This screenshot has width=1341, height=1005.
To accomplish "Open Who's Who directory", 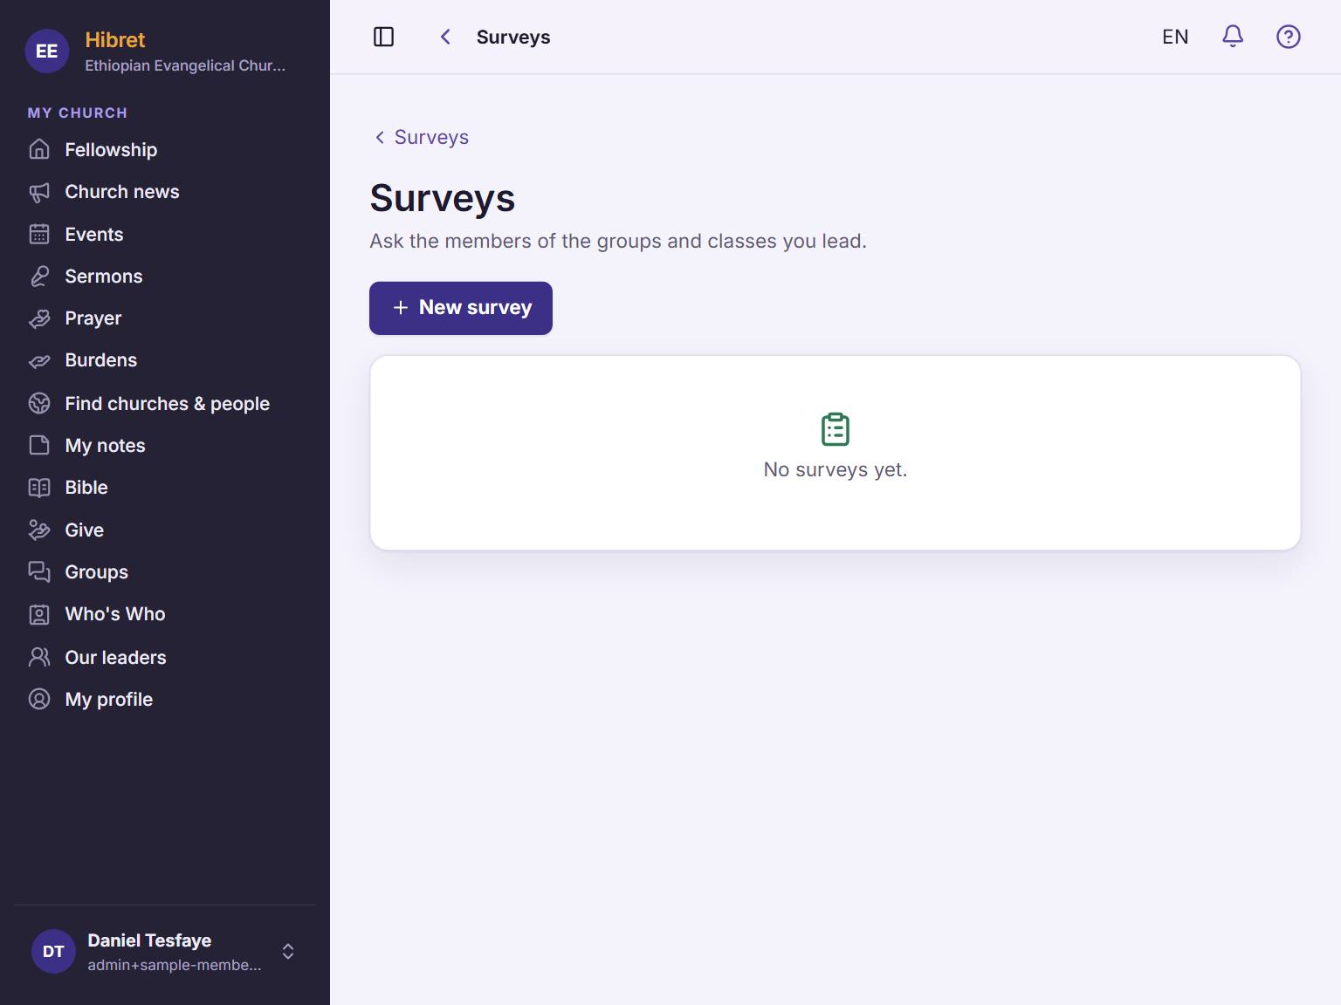I will pos(165,614).
